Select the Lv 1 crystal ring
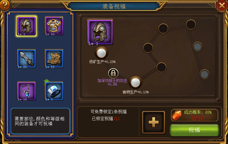 [x=54, y=91]
